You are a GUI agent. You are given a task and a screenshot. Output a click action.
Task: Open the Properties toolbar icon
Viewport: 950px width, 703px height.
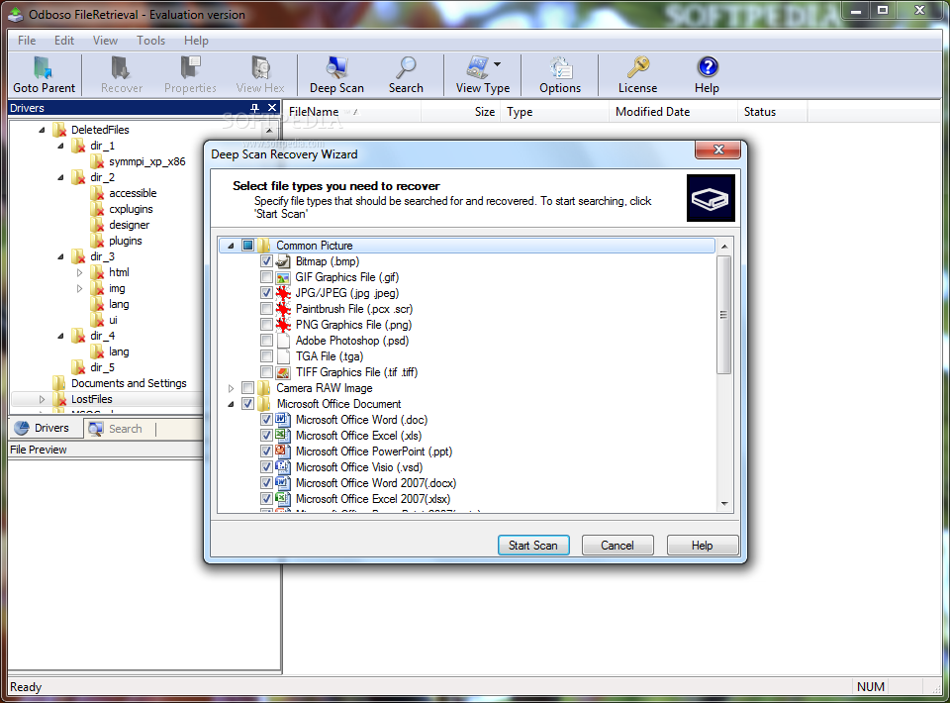pos(190,67)
